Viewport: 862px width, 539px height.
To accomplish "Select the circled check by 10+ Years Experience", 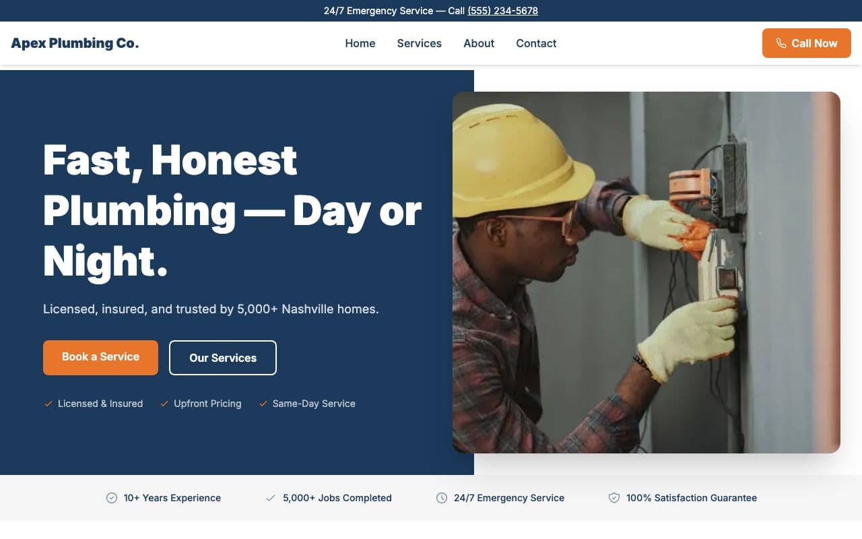I will 110,498.
